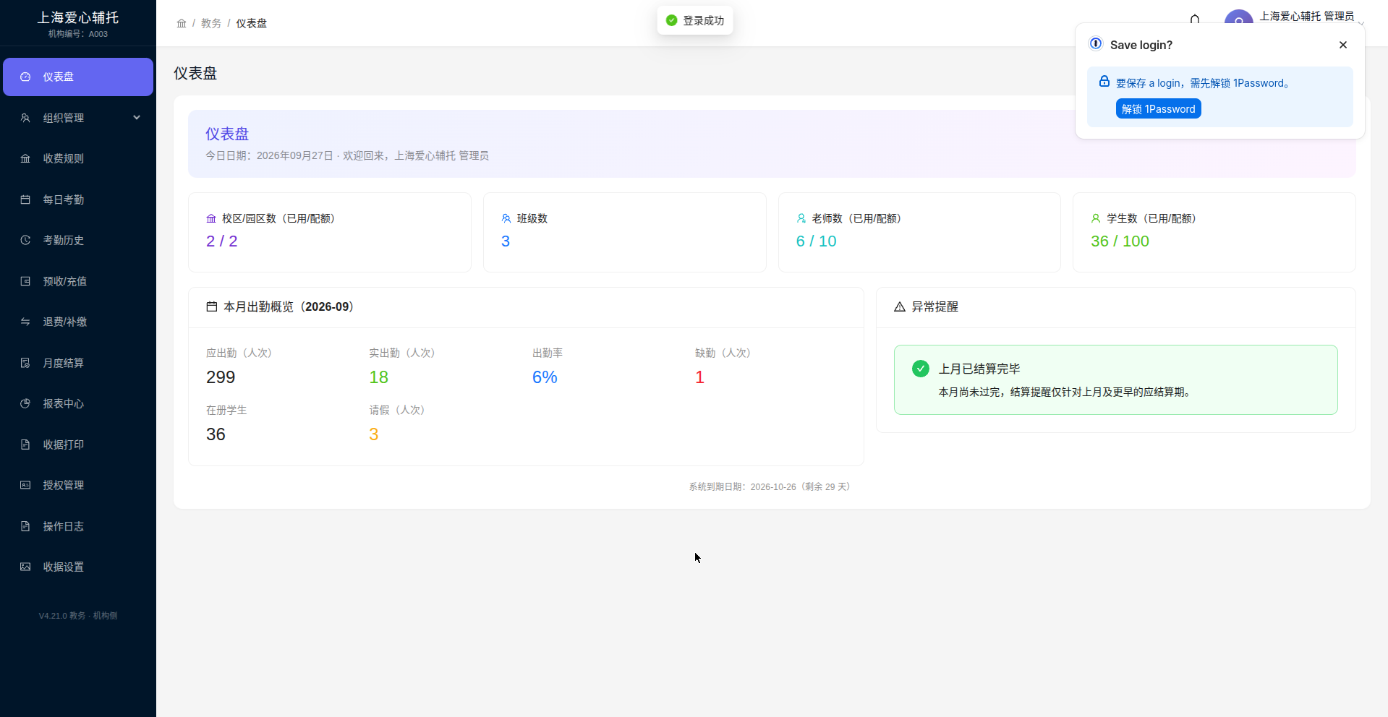1388x717 pixels.
Task: Click the group icon beside 班级数
Action: [x=506, y=218]
